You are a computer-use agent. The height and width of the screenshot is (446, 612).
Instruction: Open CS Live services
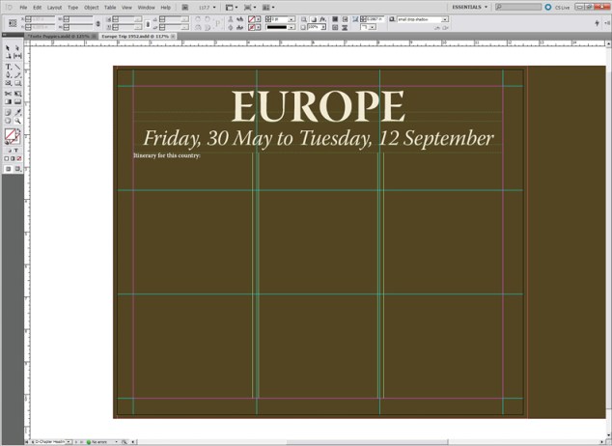562,7
